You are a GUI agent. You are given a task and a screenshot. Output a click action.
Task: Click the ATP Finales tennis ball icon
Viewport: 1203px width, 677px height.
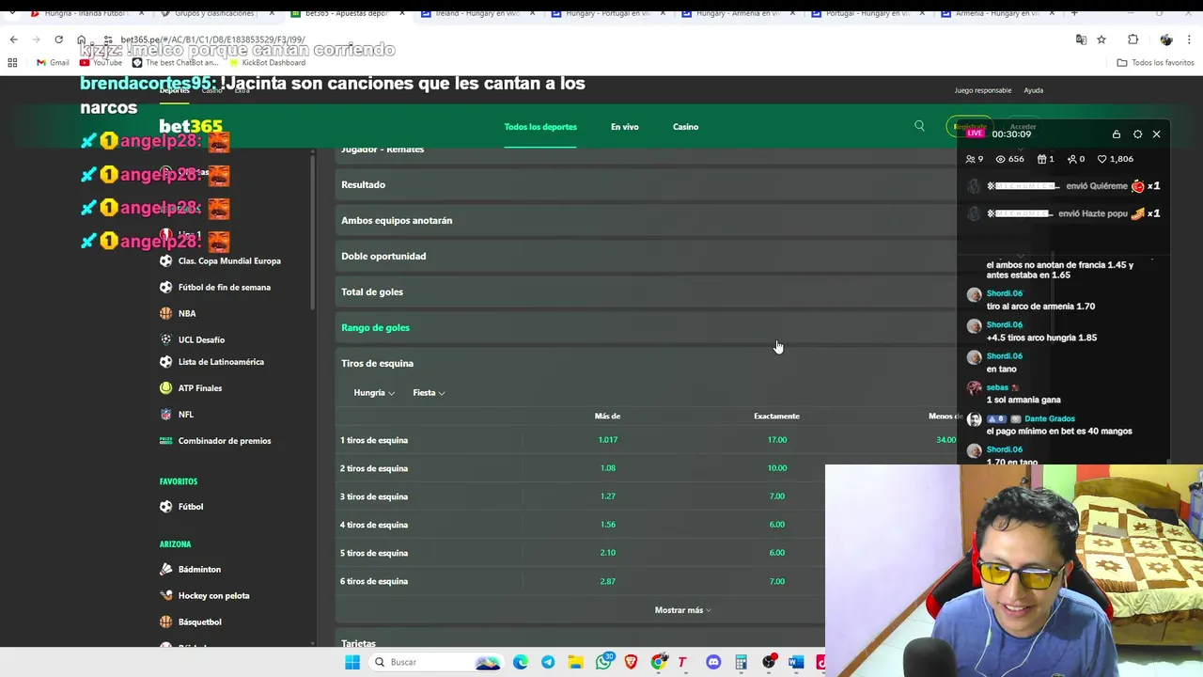[166, 387]
